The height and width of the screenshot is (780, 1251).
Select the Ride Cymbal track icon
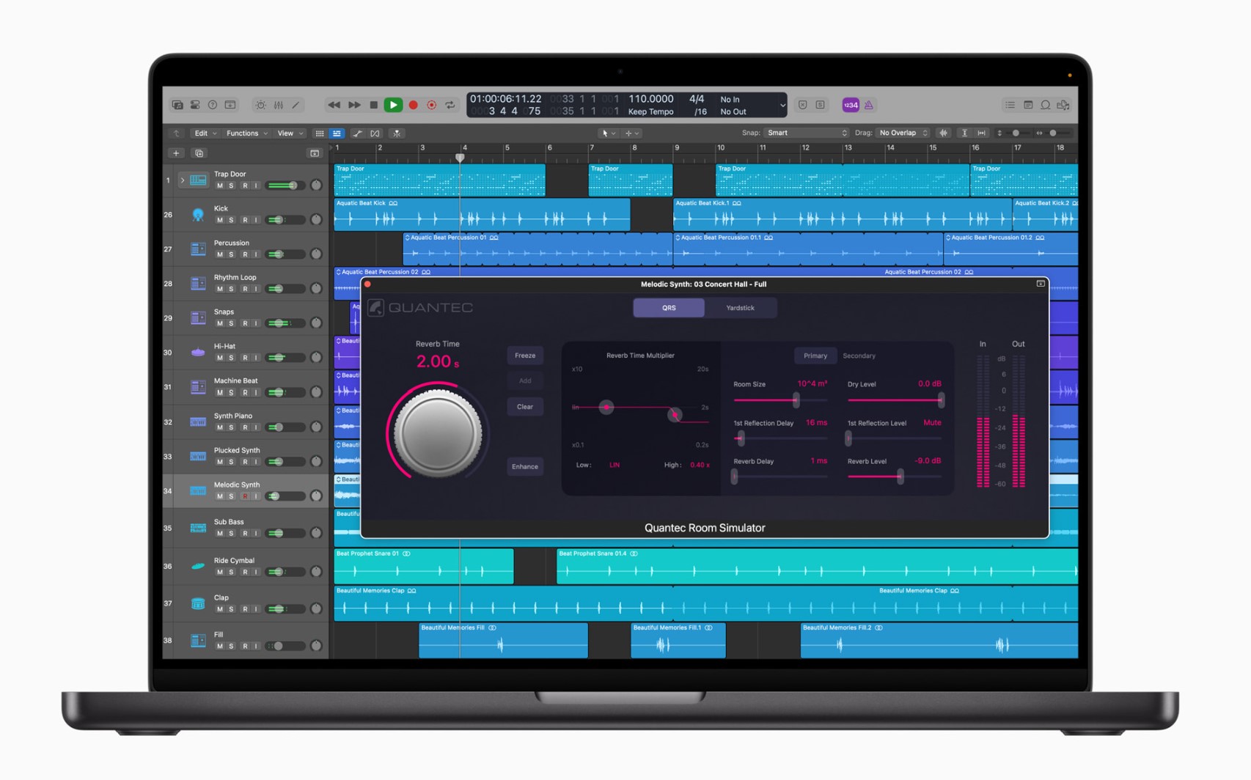(198, 566)
